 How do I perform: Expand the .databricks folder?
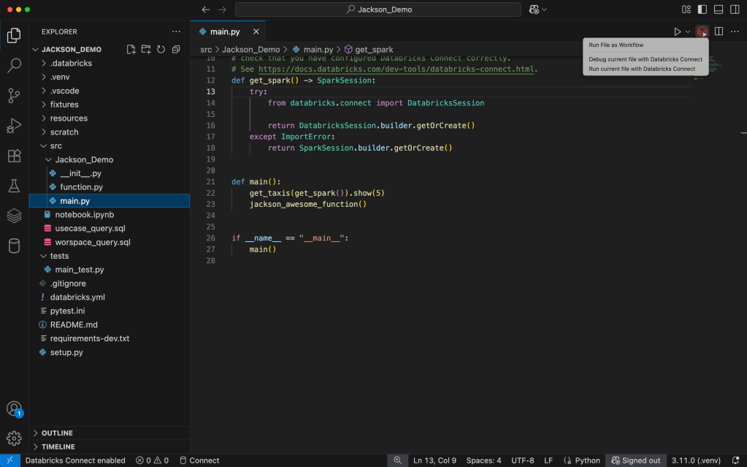pos(69,63)
